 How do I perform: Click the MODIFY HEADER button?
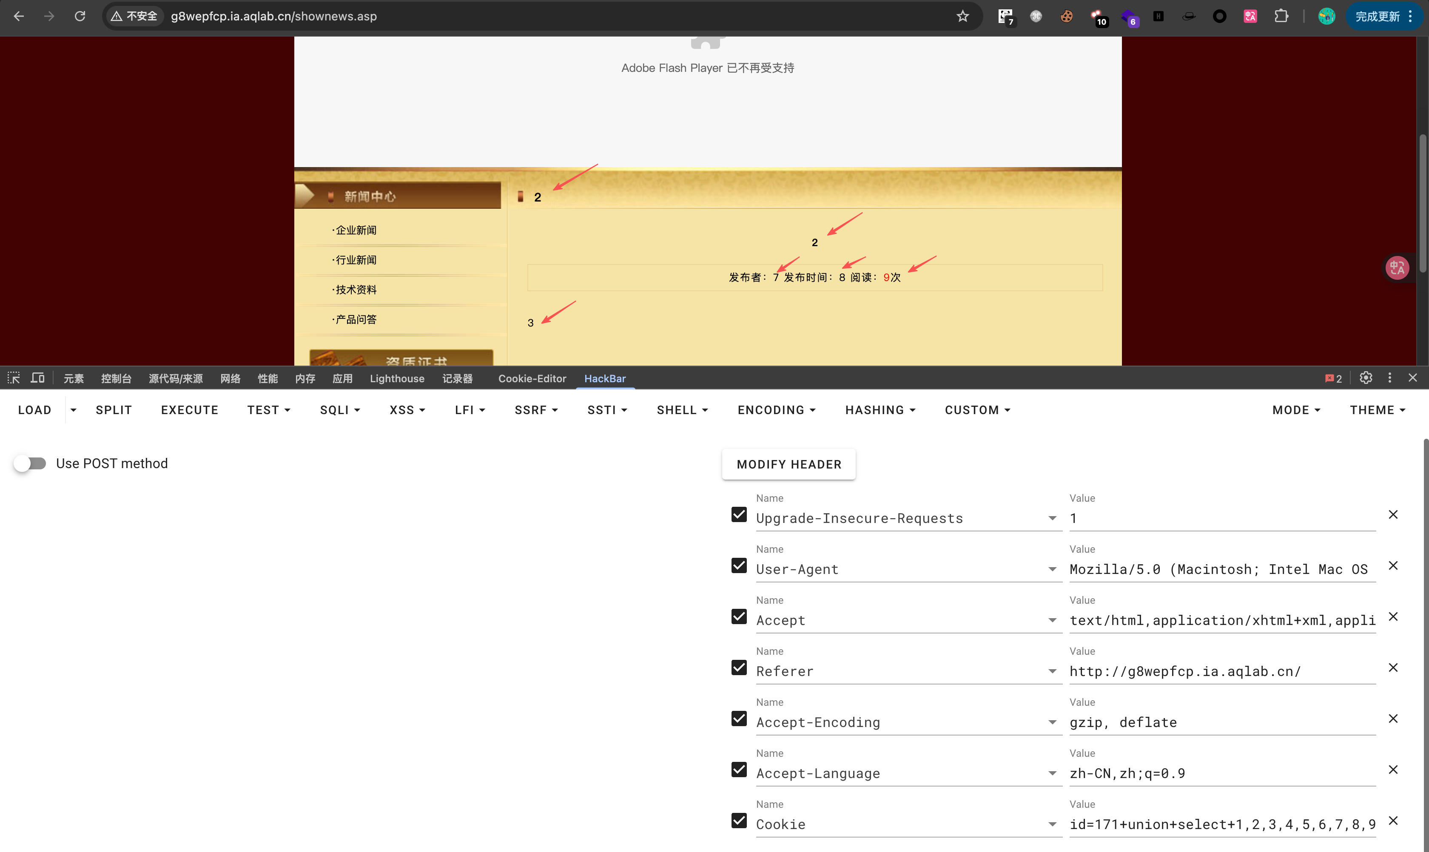tap(789, 464)
